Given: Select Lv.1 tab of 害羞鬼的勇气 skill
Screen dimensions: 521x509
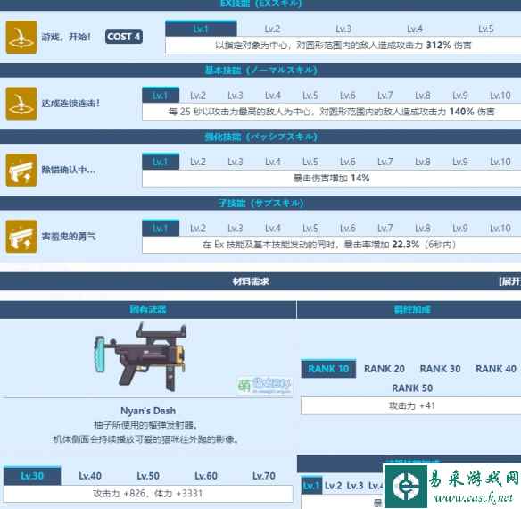Looking at the screenshot, I should coord(161,229).
